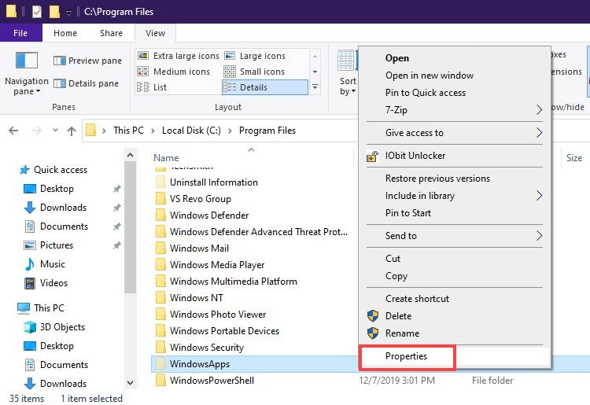Switch to the Share ribbon tab

(x=111, y=33)
